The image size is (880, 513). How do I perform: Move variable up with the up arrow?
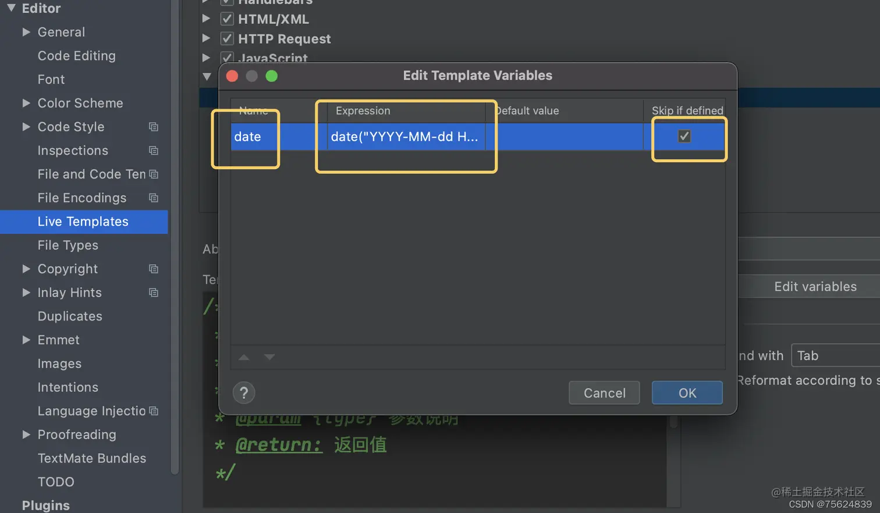point(244,357)
